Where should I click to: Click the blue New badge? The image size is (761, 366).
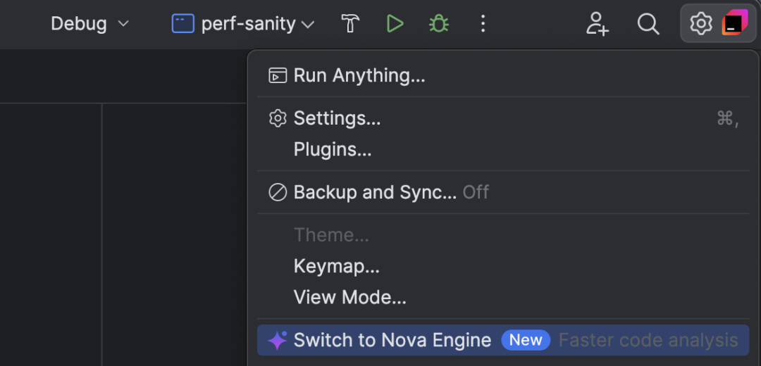[526, 340]
